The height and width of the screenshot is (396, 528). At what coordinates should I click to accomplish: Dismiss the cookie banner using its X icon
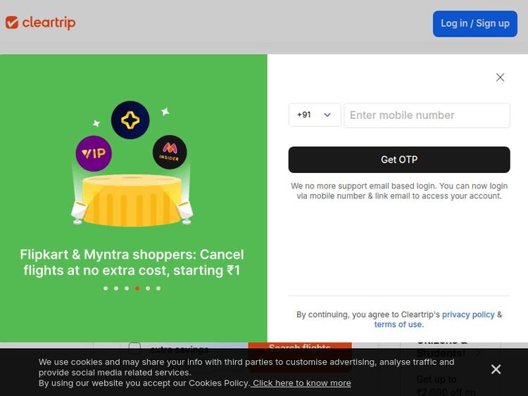click(x=496, y=369)
